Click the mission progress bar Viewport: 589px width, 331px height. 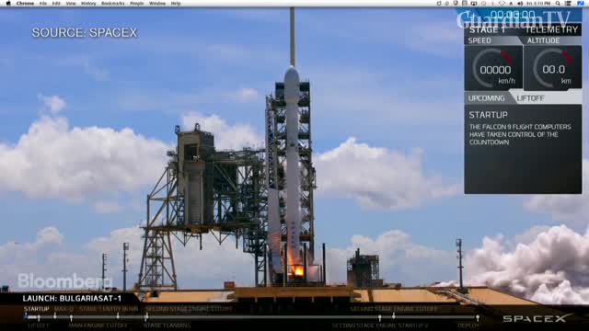[251, 317]
